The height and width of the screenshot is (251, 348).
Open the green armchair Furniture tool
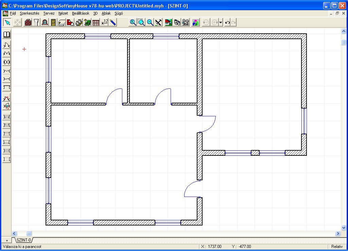tap(87, 22)
